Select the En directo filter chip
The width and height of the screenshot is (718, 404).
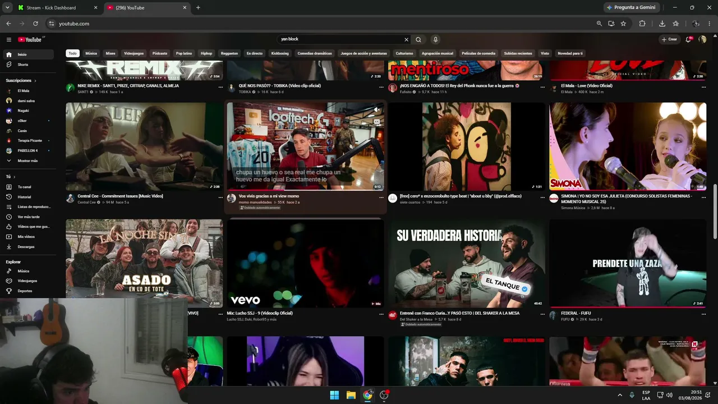coord(255,53)
